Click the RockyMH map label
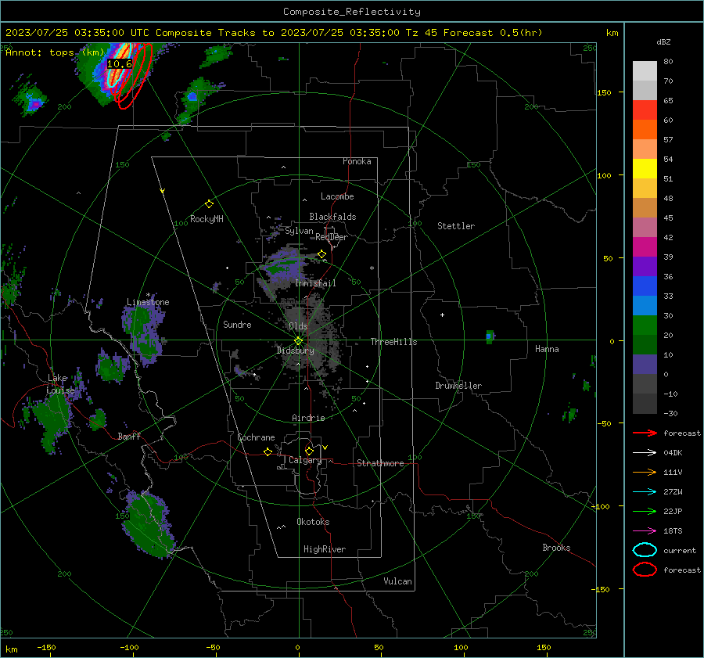The image size is (704, 658). 207,219
